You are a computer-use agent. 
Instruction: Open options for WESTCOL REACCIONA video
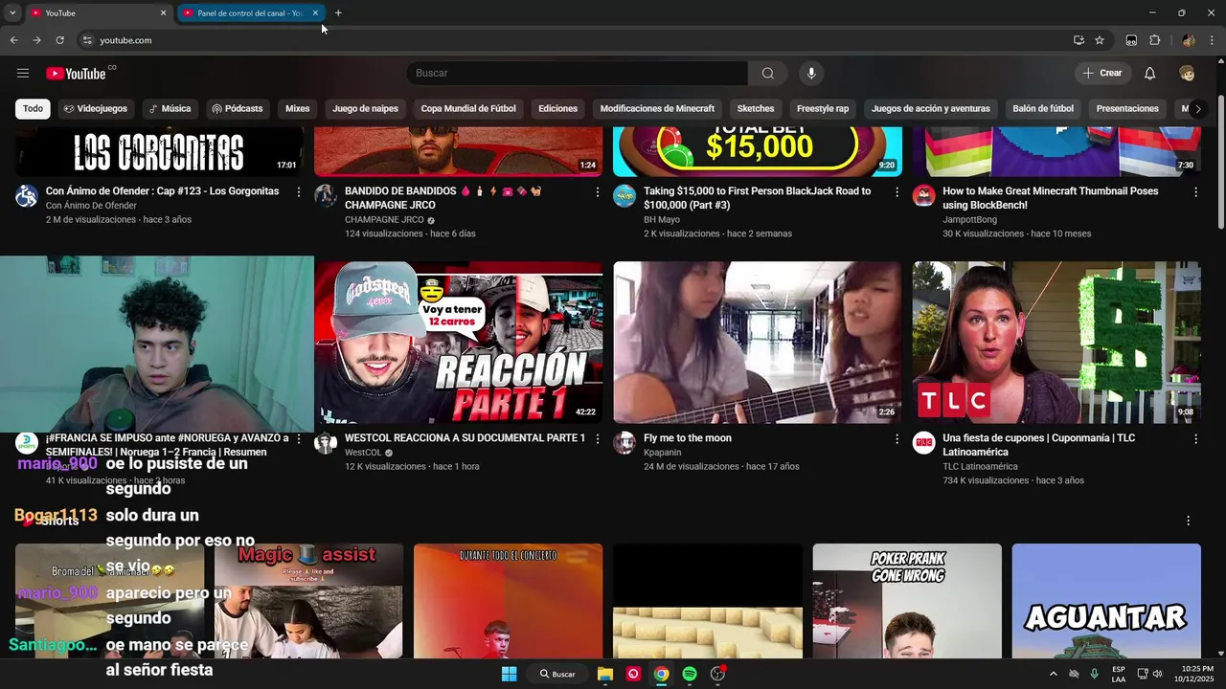click(x=598, y=439)
